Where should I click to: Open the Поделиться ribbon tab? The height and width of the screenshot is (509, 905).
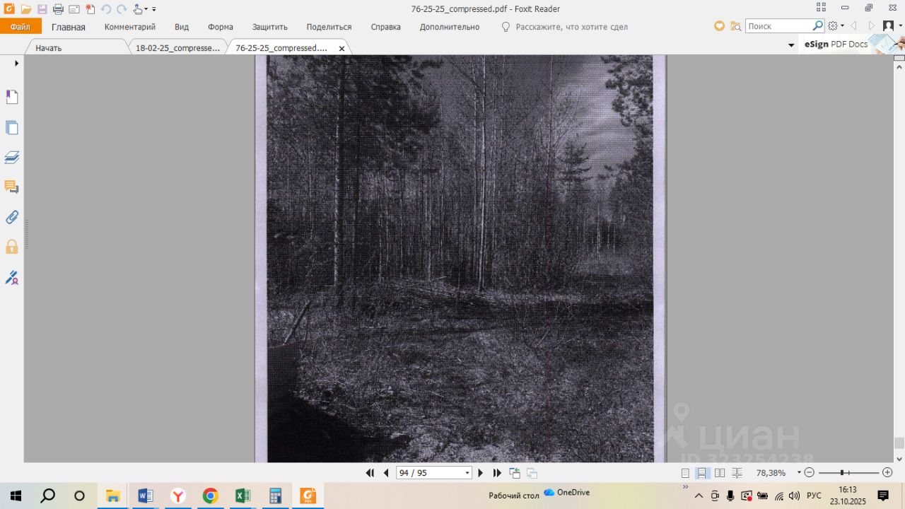click(329, 27)
